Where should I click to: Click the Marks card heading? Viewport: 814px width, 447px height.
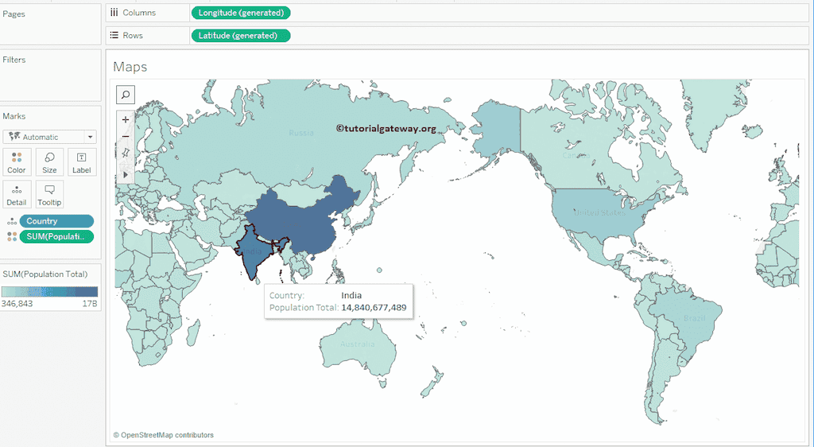(x=14, y=116)
